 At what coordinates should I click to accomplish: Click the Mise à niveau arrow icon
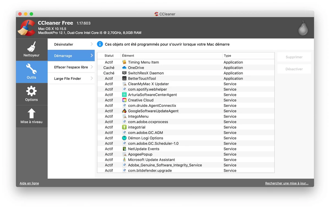coord(32,113)
